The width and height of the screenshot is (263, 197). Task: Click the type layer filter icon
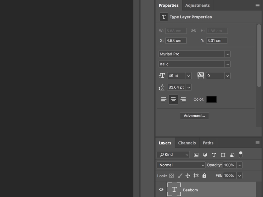214,155
